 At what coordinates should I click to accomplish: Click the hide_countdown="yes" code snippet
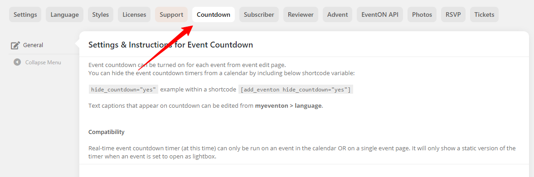[123, 90]
